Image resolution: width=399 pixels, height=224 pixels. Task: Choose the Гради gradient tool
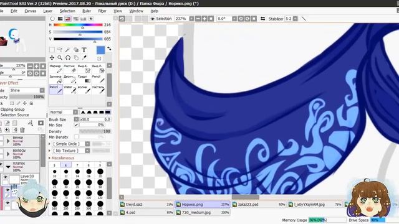pos(84,79)
